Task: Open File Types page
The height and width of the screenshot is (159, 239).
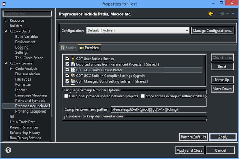Action: click(x=23, y=79)
